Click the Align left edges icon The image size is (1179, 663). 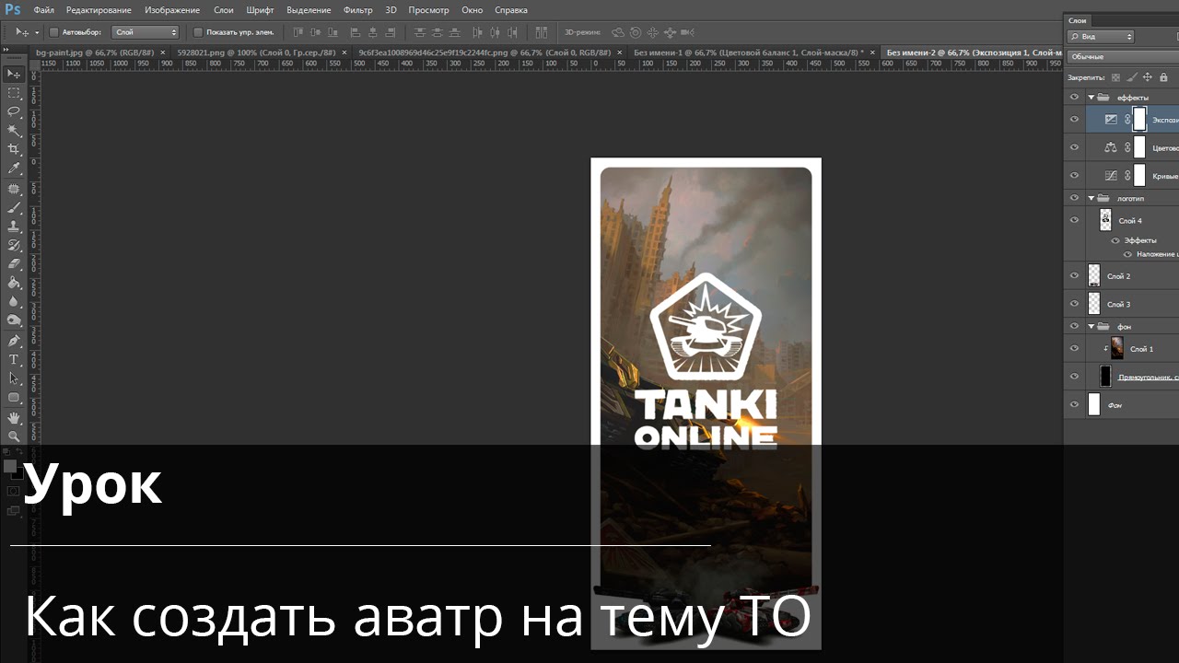click(356, 32)
